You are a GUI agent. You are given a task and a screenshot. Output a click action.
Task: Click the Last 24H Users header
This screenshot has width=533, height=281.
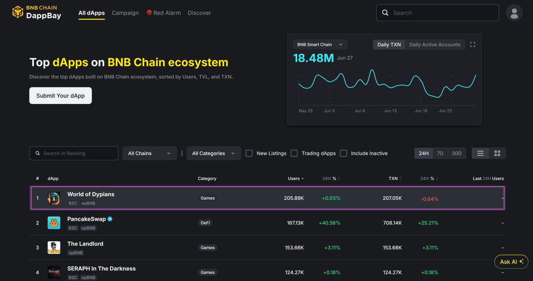(x=488, y=179)
